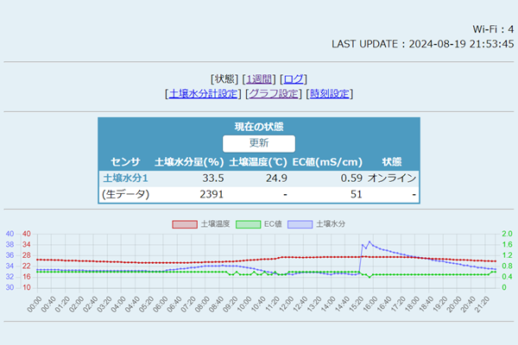Click the raw data value 2391
Screen dimensions: 518x345
point(212,195)
